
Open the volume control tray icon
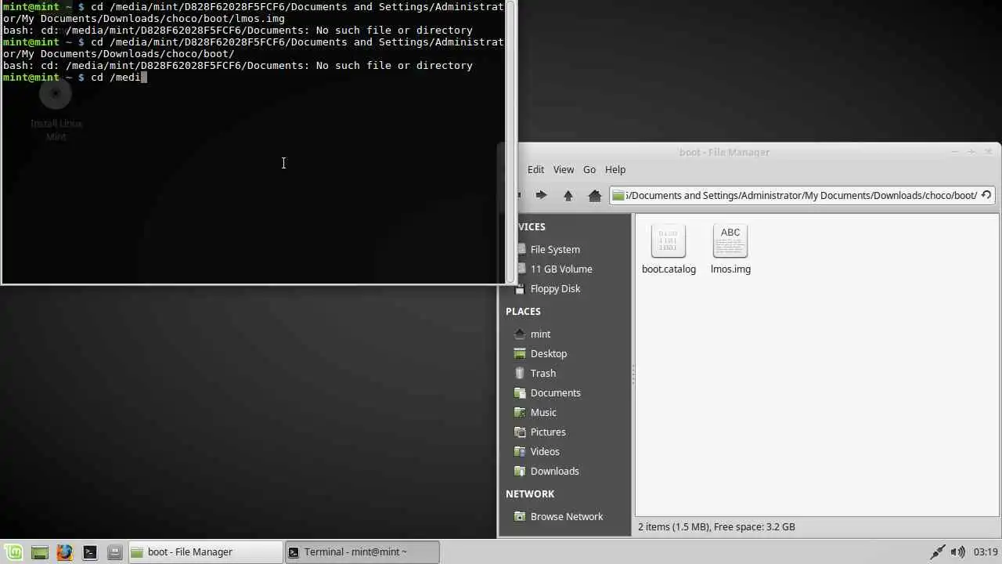point(958,552)
